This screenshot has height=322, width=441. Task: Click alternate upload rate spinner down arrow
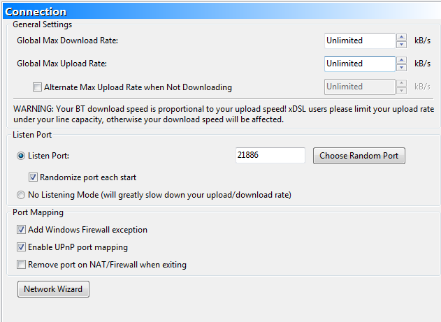401,91
